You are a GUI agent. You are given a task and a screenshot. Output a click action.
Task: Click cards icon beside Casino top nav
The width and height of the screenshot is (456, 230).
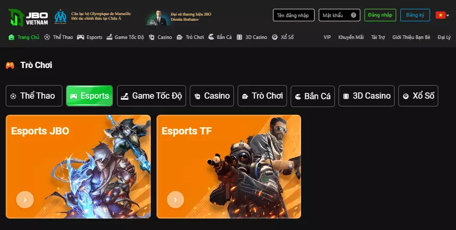(x=151, y=37)
